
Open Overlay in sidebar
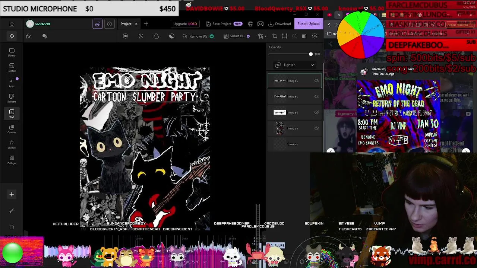12,129
